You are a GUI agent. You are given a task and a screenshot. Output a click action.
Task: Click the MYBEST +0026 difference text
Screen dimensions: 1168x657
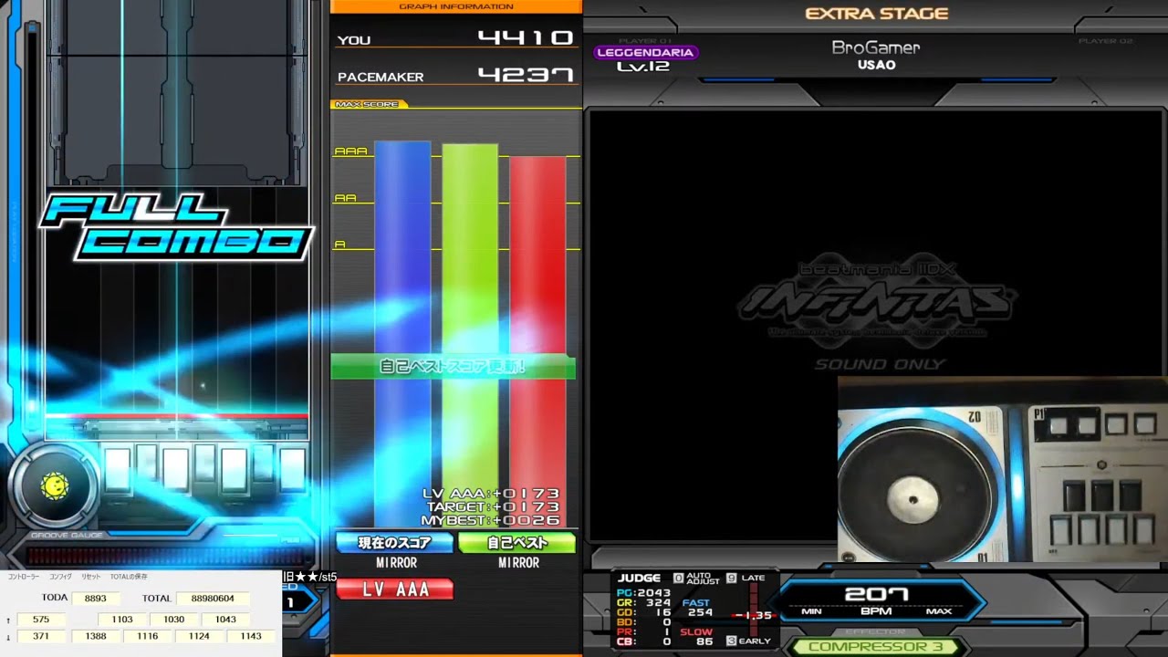[490, 520]
